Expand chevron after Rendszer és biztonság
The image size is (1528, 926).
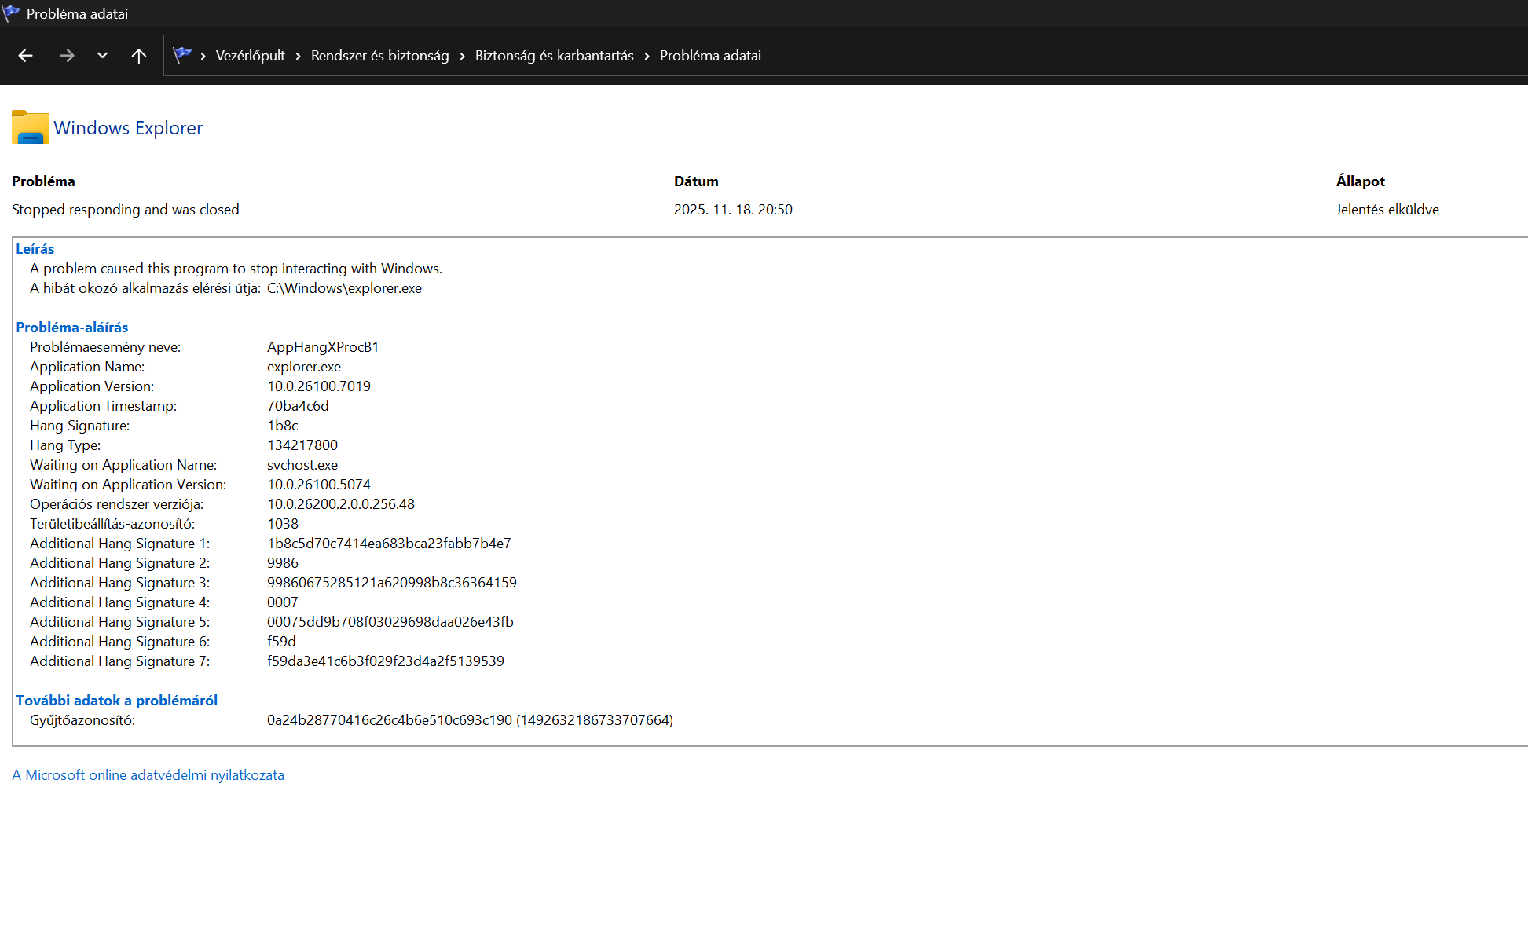pos(462,56)
